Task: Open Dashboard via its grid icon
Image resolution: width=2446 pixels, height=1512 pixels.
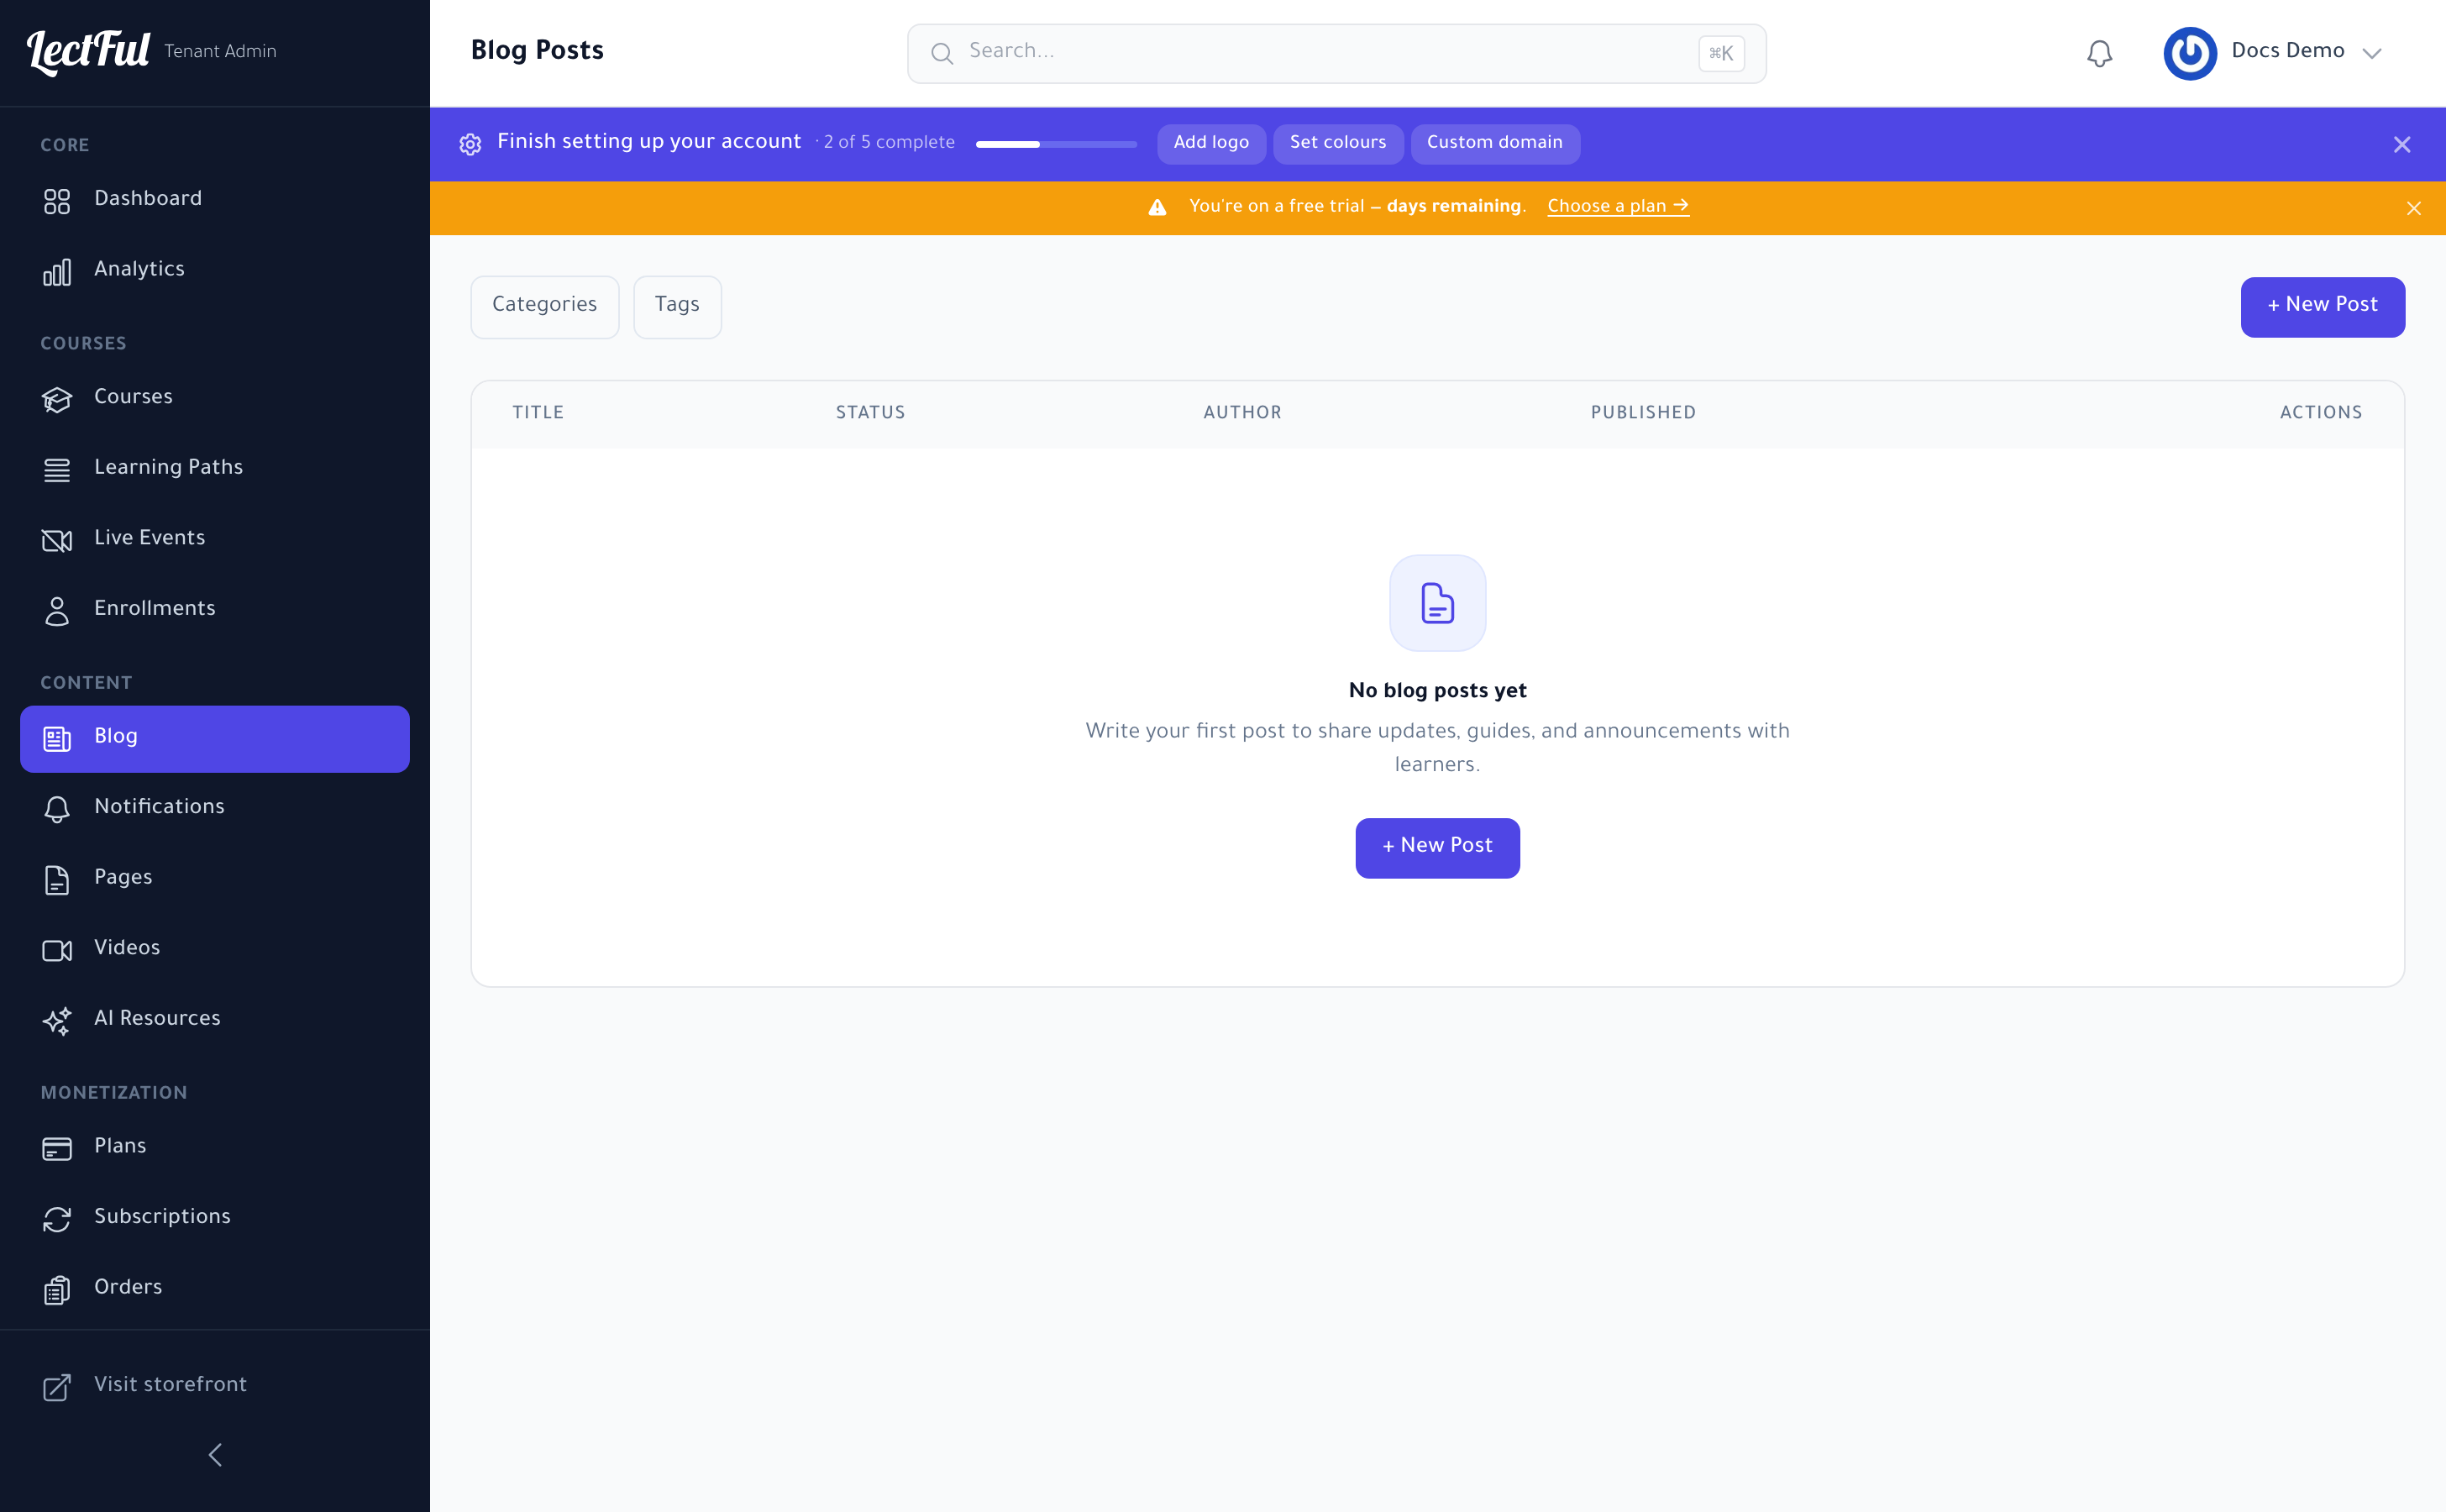Action: coord(57,201)
